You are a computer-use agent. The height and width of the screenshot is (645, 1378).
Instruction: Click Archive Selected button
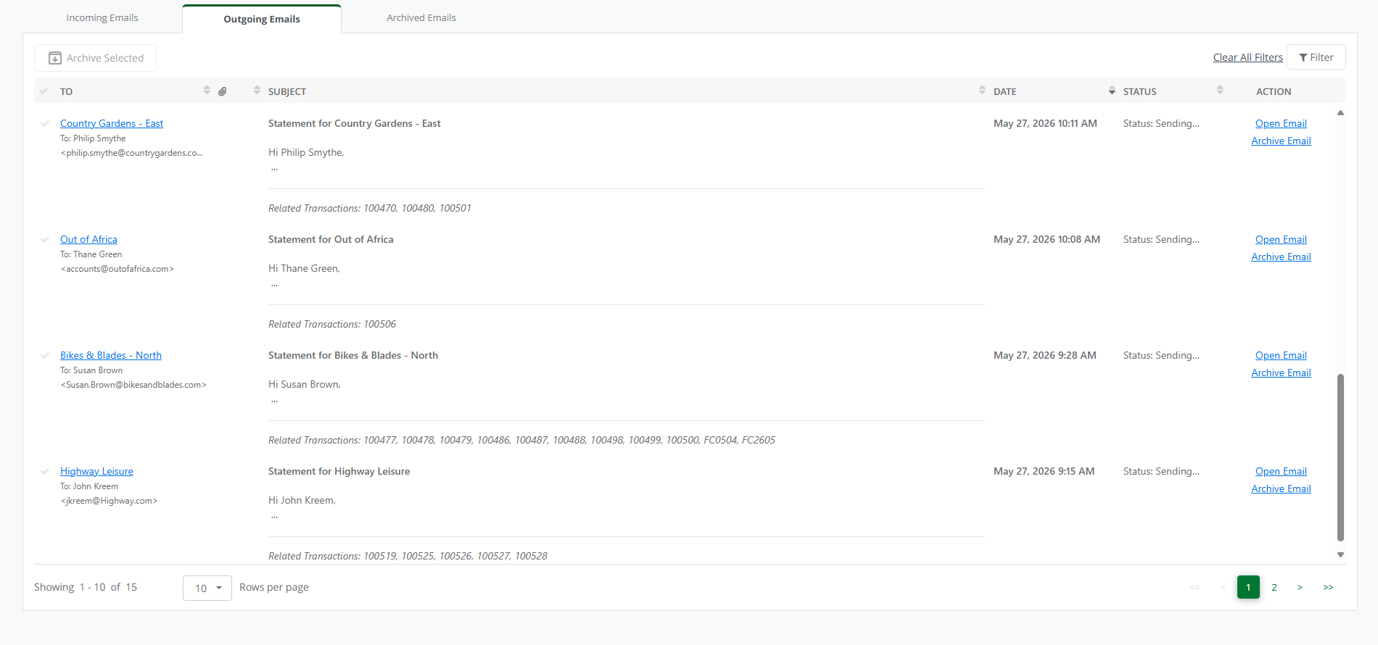pyautogui.click(x=96, y=58)
